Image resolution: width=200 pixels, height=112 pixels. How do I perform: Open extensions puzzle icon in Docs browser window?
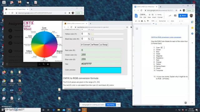(x=180, y=10)
